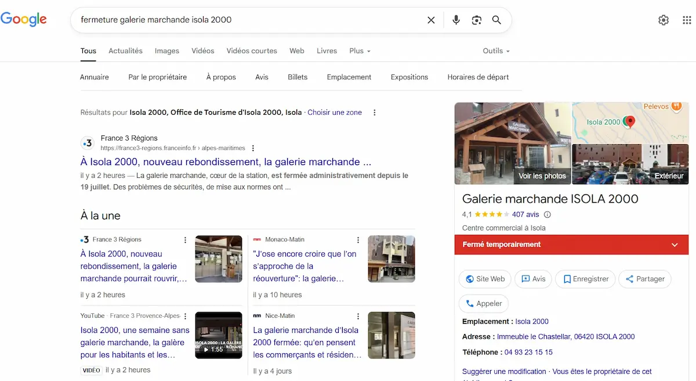Image resolution: width=696 pixels, height=381 pixels.
Task: Clear the search query with the X icon
Action: point(431,20)
